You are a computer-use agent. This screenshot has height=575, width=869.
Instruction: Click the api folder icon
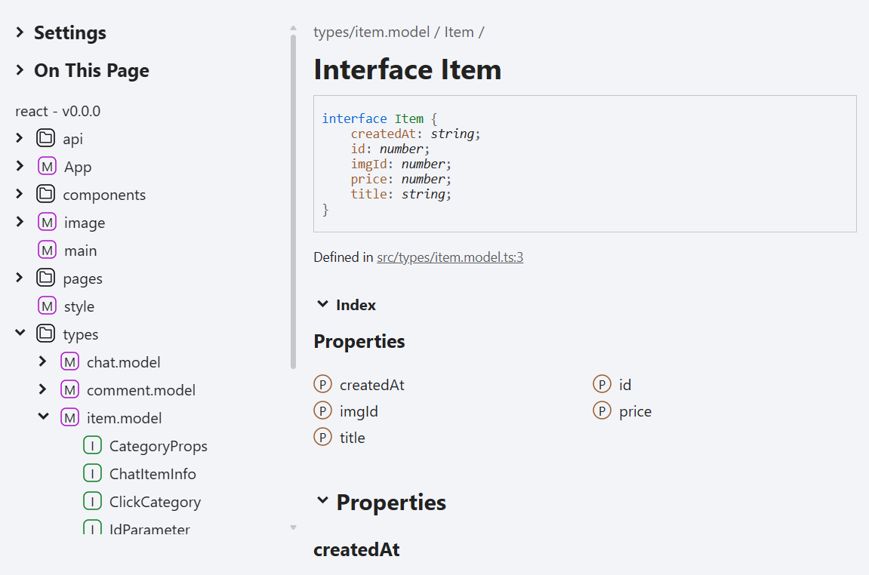tap(45, 137)
